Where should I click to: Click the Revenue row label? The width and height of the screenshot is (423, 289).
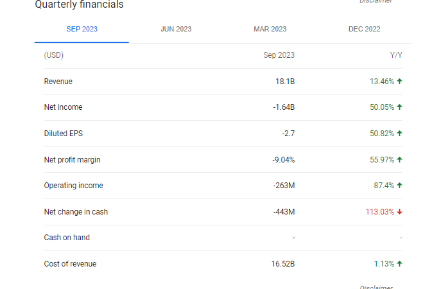coord(58,82)
